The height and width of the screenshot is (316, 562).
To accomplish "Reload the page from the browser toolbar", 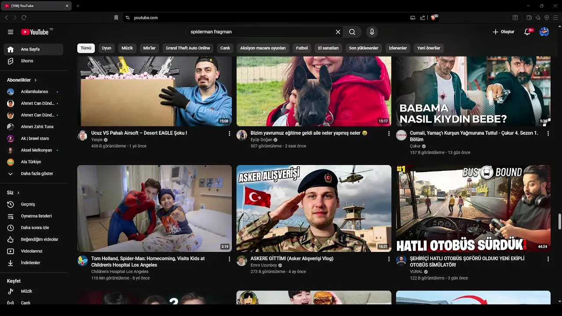I will click(24, 18).
